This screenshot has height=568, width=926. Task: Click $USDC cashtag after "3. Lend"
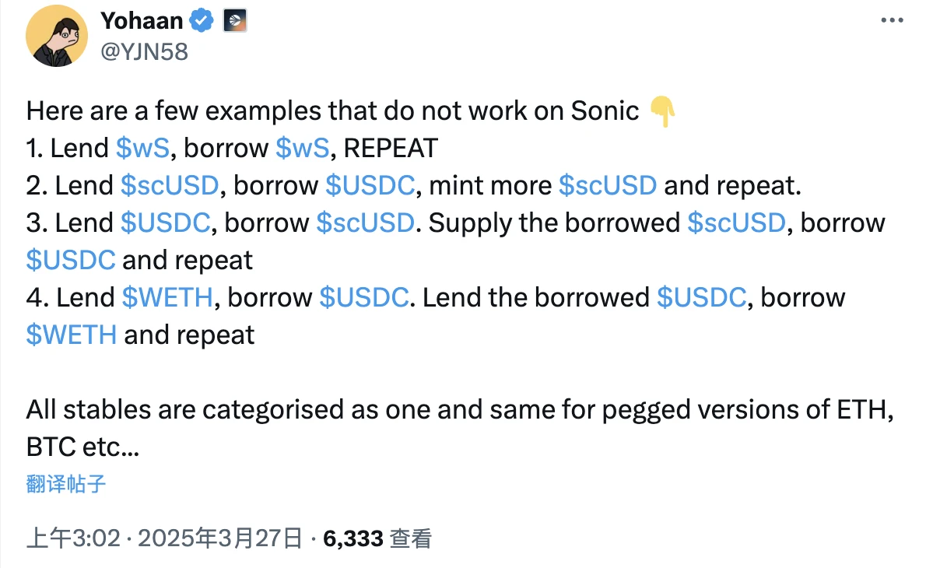(x=165, y=223)
